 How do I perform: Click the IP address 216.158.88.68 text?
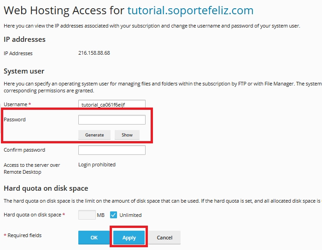tap(94, 53)
